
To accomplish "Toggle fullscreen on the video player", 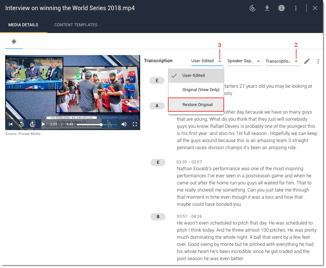I will pyautogui.click(x=135, y=124).
